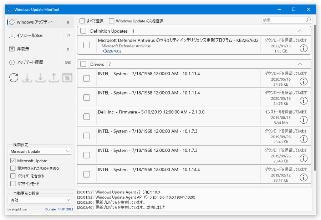Click the 2019/02/12 date text
Screen dimensions: 321x220
click(281, 175)
